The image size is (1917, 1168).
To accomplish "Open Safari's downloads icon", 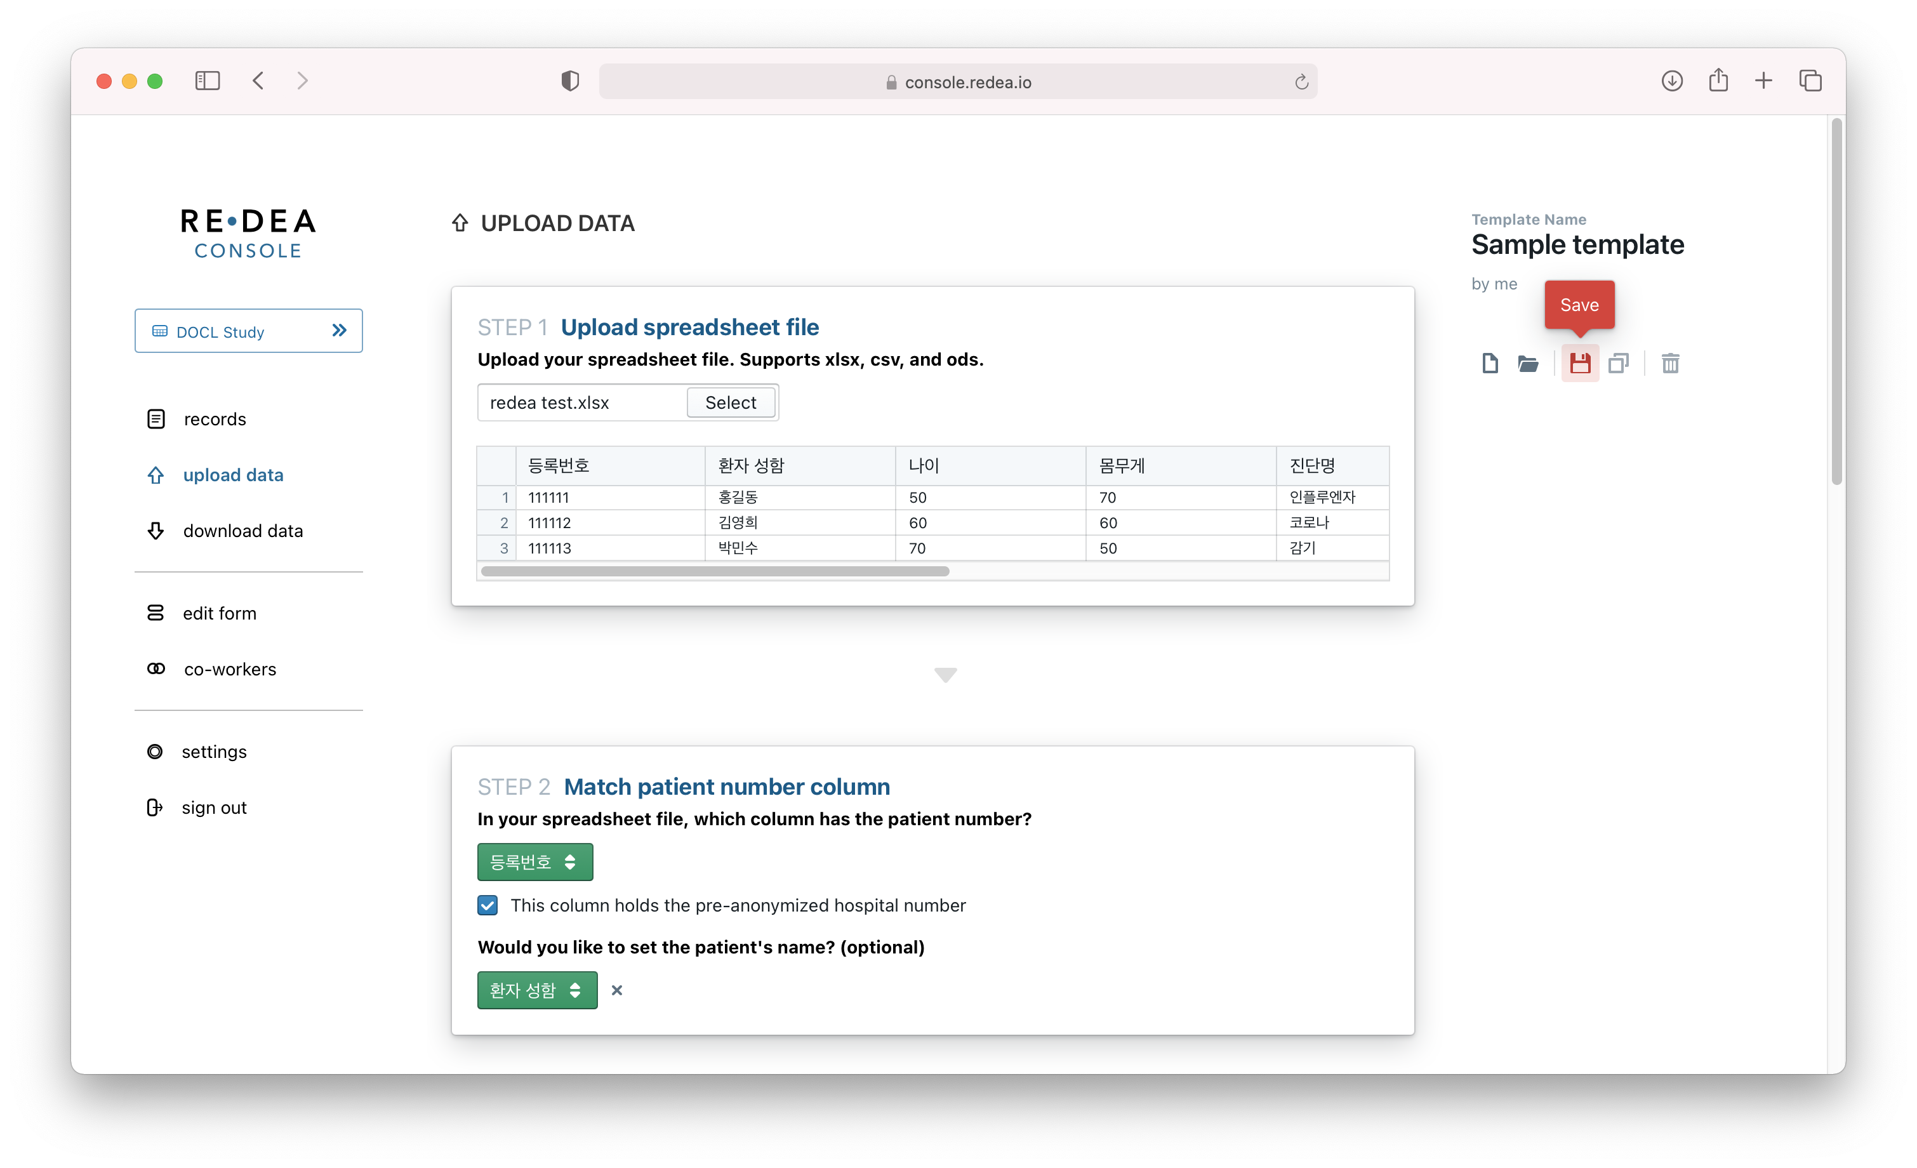I will point(1672,81).
